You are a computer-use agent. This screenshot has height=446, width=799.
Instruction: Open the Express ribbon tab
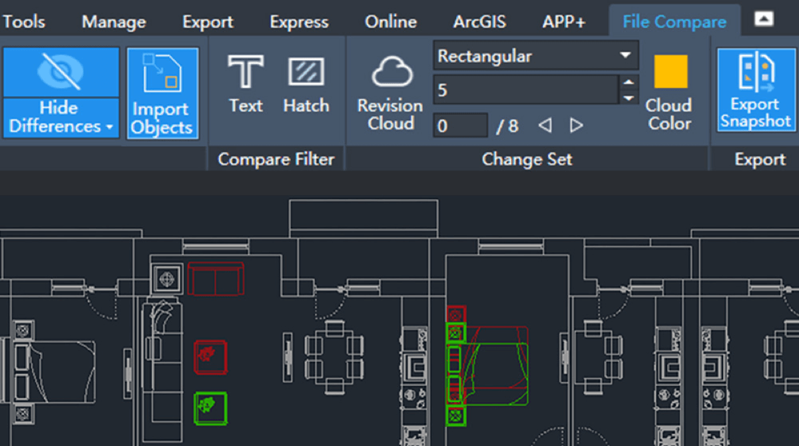(x=299, y=21)
